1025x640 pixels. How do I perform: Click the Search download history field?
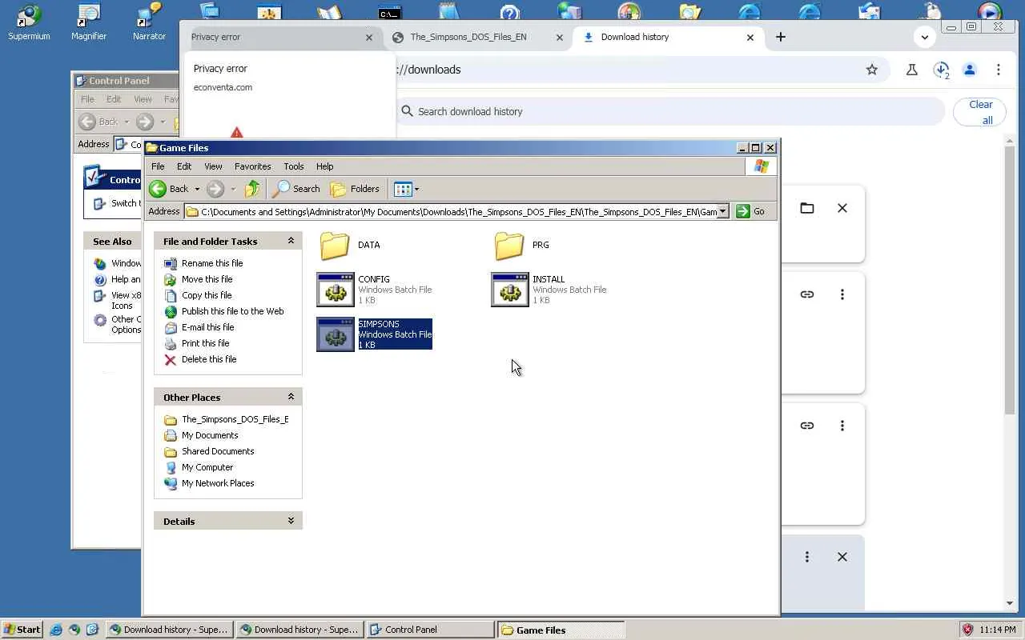pyautogui.click(x=671, y=111)
